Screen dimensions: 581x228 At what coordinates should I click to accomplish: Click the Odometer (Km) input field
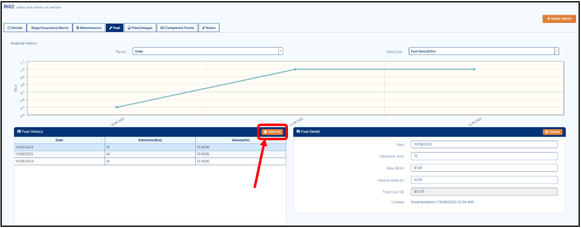point(484,156)
